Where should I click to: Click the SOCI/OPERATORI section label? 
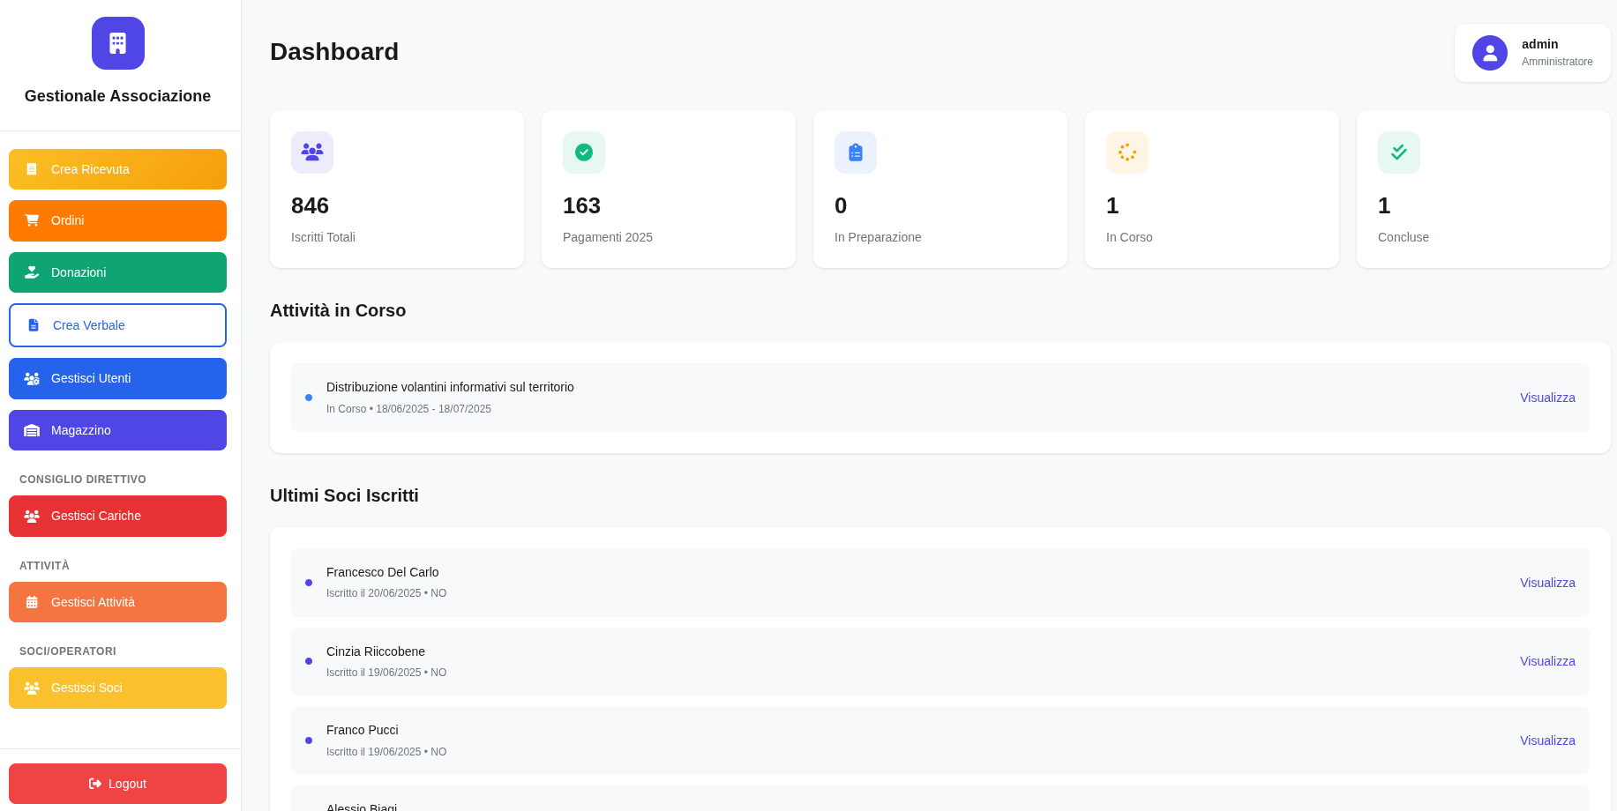[68, 651]
